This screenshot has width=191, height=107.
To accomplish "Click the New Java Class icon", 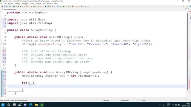I will [x=34, y=6].
